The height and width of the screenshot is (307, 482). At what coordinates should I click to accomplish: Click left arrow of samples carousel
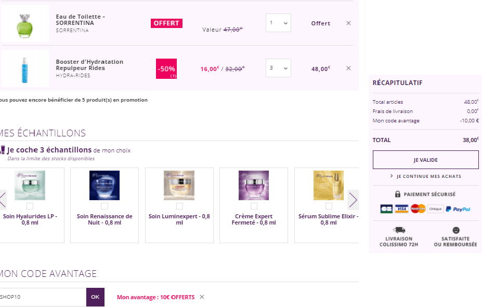point(3,200)
